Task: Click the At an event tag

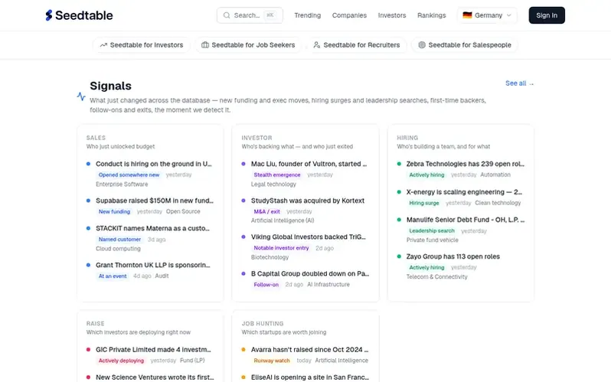Action: point(113,276)
